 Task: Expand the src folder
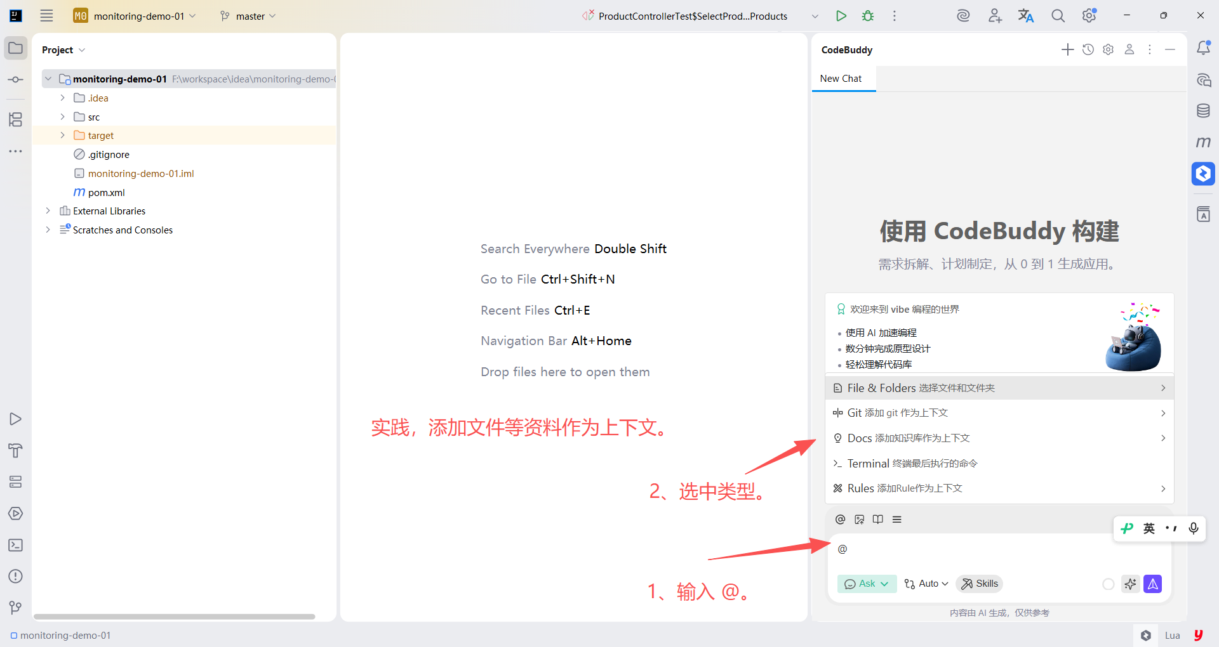click(x=62, y=117)
